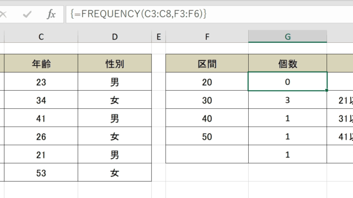Click the 年齢 header cell
The height and width of the screenshot is (198, 353).
(x=41, y=64)
